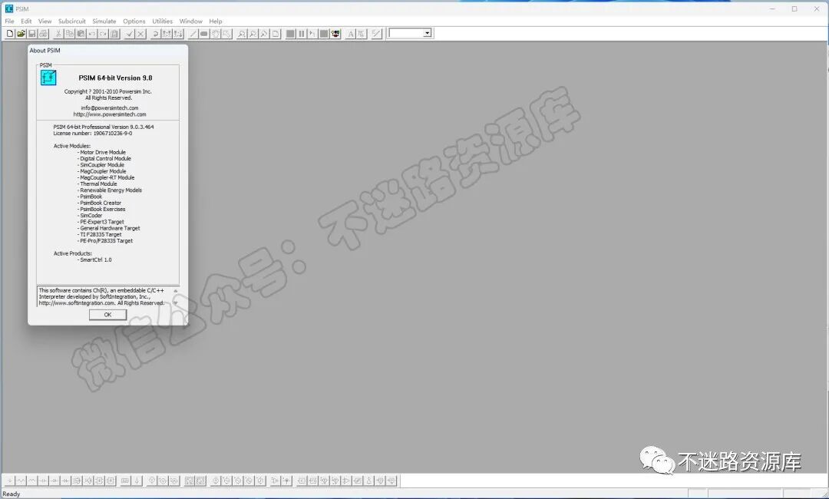The height and width of the screenshot is (499, 829).
Task: Click the PSIM logo in About dialog
Action: (48, 78)
